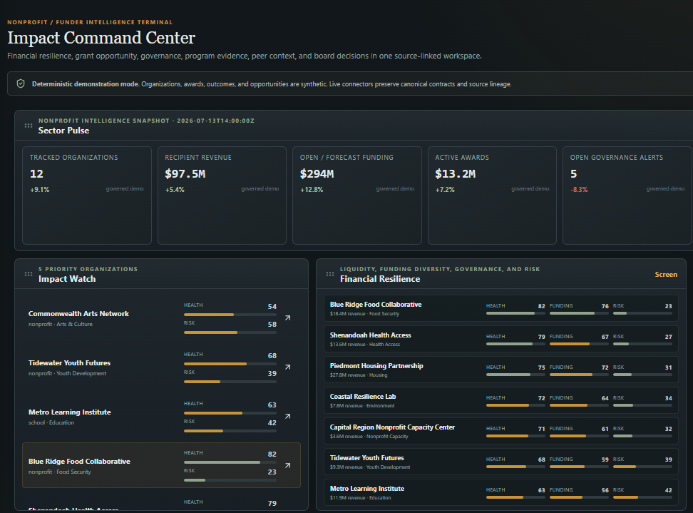The width and height of the screenshot is (693, 513).
Task: Open Metro Learning Institute arrow icon in Impact Watch
Action: (x=288, y=416)
